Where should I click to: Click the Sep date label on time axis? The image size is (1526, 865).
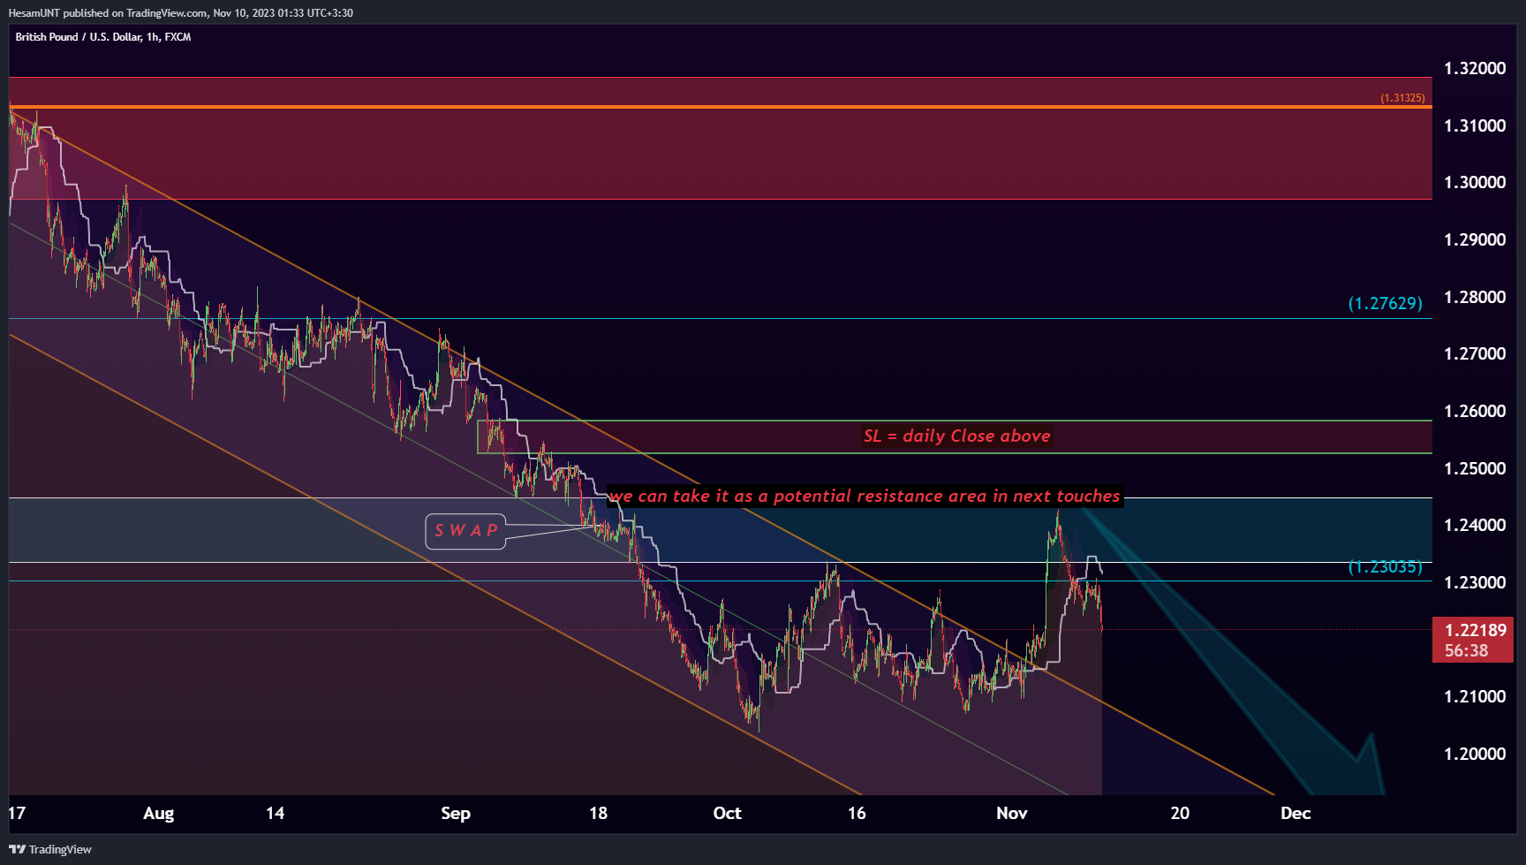(x=456, y=814)
